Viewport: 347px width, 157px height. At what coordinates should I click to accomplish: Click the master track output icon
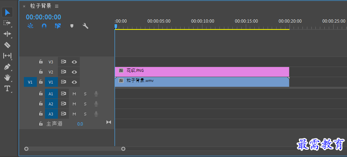pyautogui.click(x=109, y=122)
